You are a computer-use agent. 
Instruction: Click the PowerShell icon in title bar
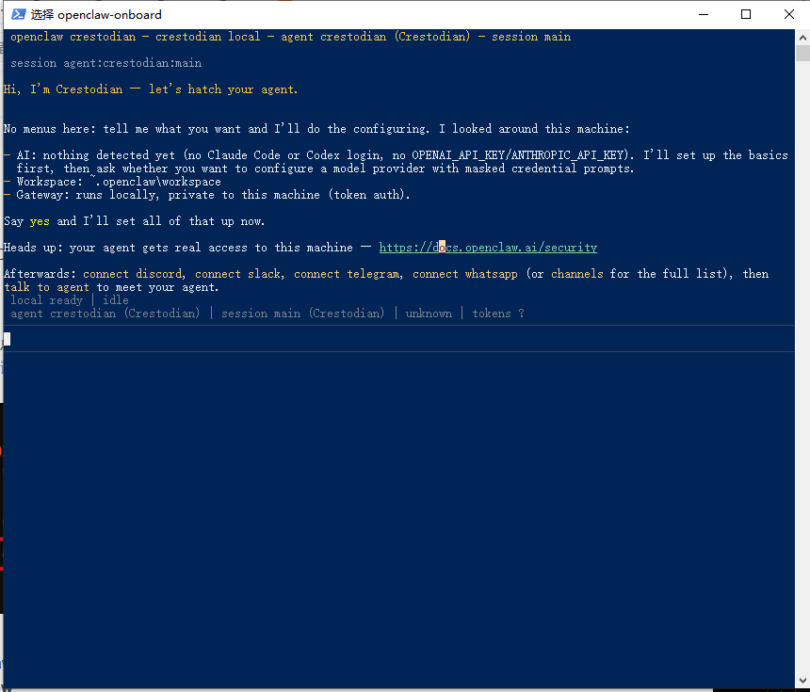19,14
